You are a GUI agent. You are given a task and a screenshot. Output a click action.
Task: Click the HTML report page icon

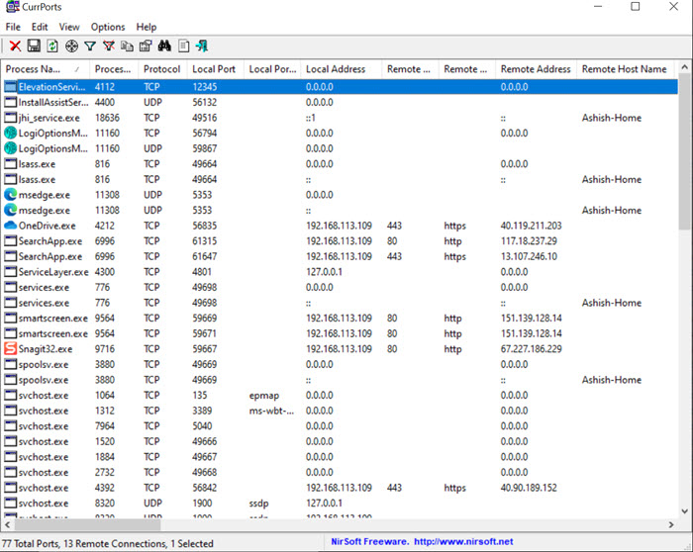(184, 46)
